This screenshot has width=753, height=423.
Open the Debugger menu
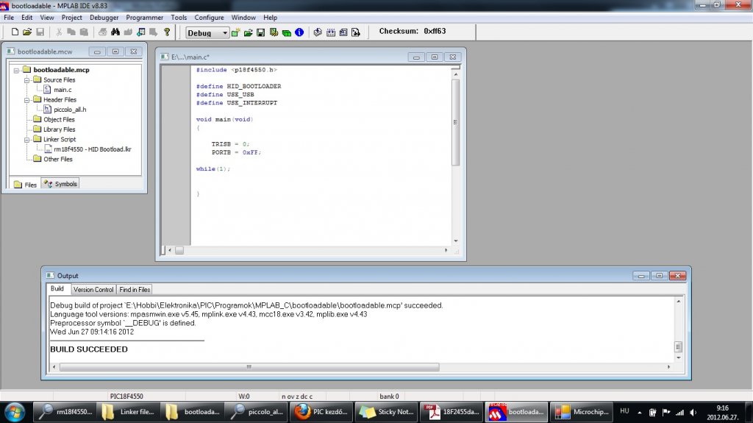pos(104,18)
